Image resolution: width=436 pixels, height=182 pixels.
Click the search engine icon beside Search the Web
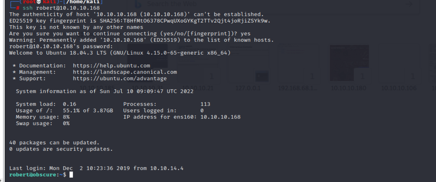point(138,4)
